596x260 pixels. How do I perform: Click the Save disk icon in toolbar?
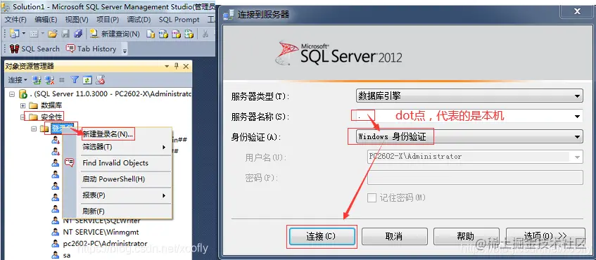tap(65, 34)
